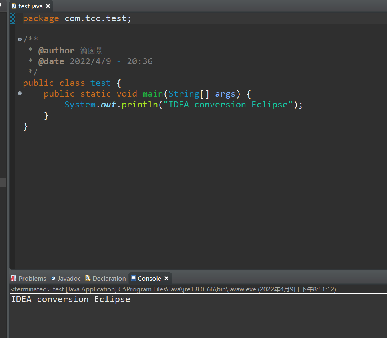The image size is (387, 338).
Task: Click the Problems view icon
Action: 13,279
